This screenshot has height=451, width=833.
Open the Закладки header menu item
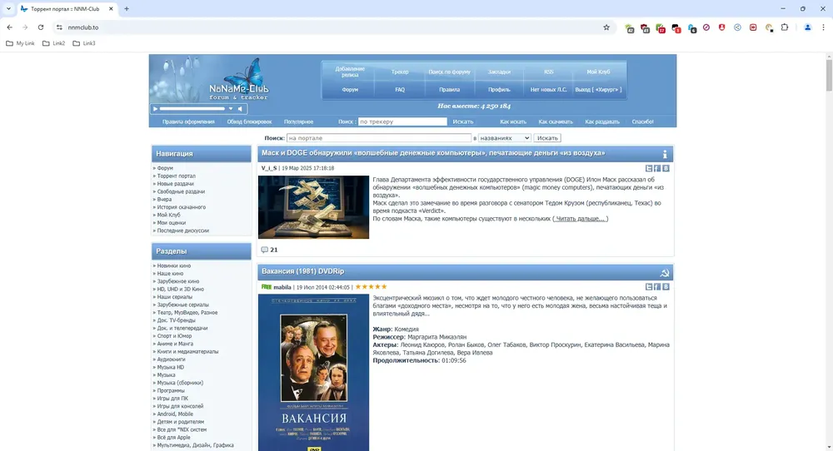(499, 72)
